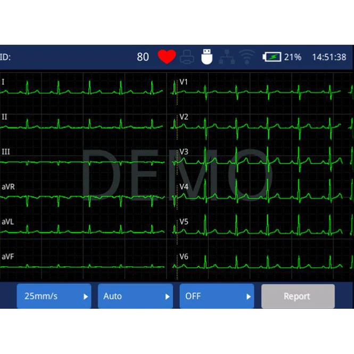The image size is (354, 354).
Task: Check the battery charging icon
Action: click(x=272, y=57)
